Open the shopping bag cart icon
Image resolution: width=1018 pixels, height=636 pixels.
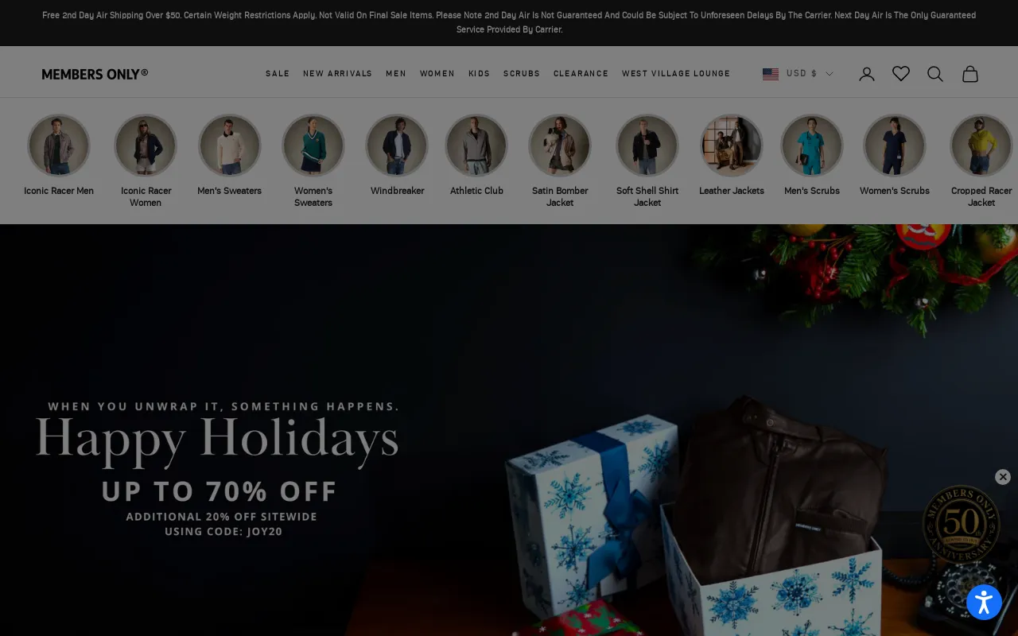click(x=970, y=74)
